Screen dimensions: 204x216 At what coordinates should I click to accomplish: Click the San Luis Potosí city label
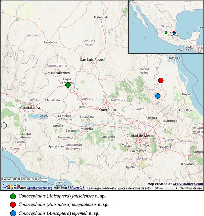92,60
